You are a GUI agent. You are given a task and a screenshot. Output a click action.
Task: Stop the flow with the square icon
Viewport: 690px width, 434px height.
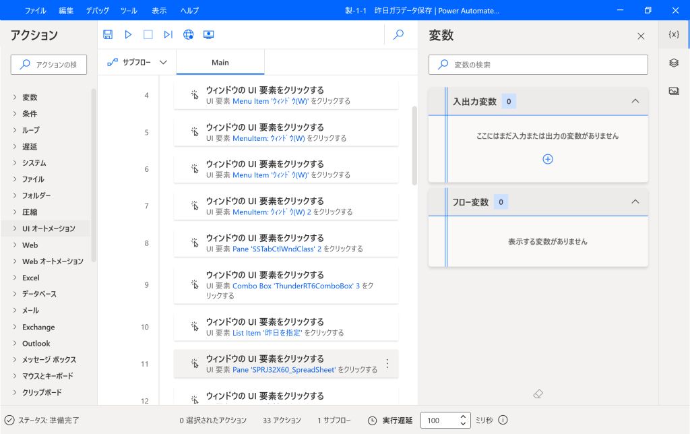coord(148,34)
